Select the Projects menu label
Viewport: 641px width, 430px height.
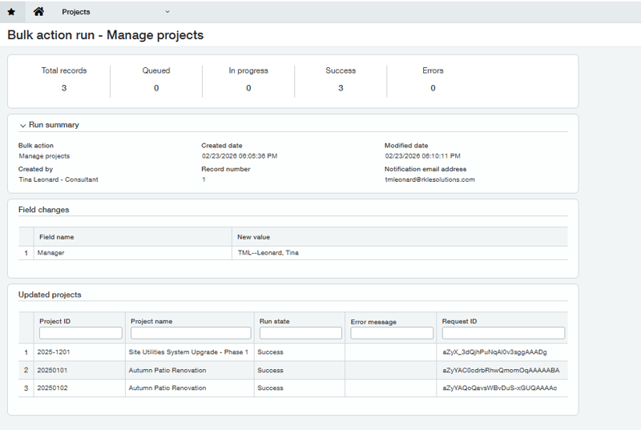tap(76, 12)
